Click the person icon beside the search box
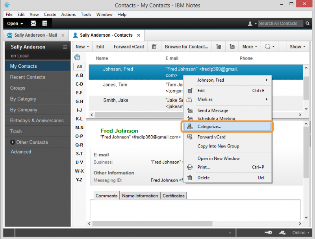315x239 pixels. tap(250, 24)
